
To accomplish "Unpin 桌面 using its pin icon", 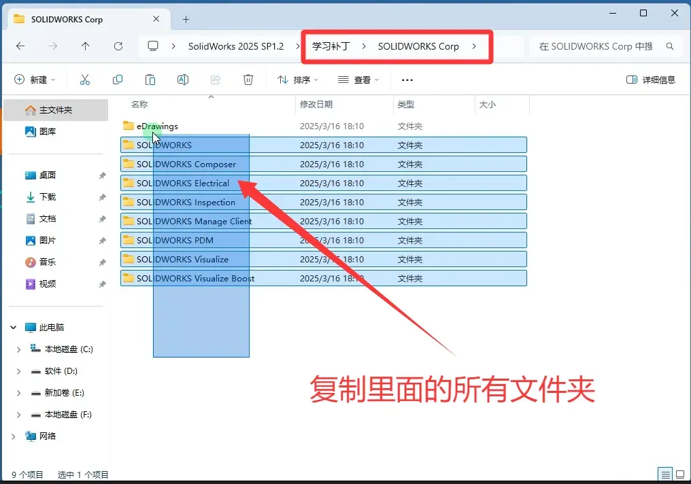I will pos(102,175).
